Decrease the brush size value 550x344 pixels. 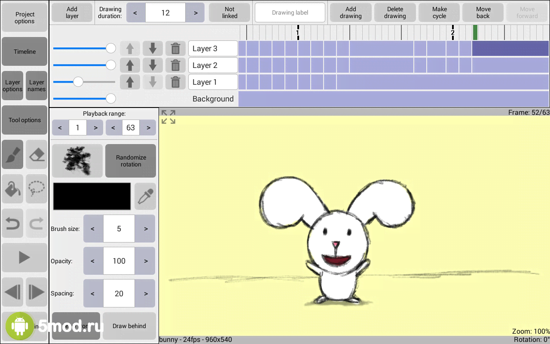[x=93, y=229]
